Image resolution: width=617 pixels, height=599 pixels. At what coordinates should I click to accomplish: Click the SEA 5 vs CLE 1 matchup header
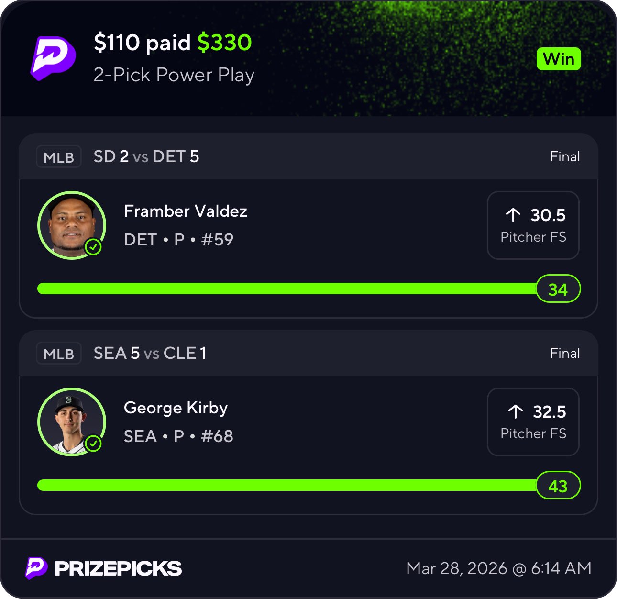tap(150, 353)
